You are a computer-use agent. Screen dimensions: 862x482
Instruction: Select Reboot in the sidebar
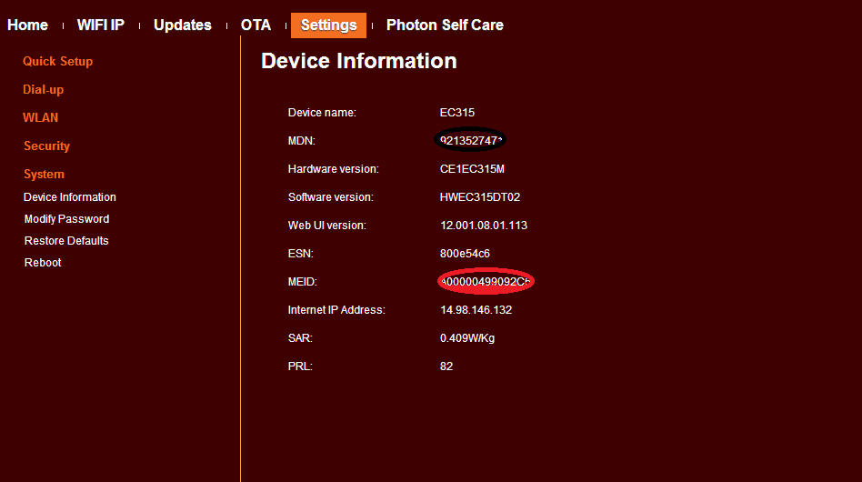point(43,263)
